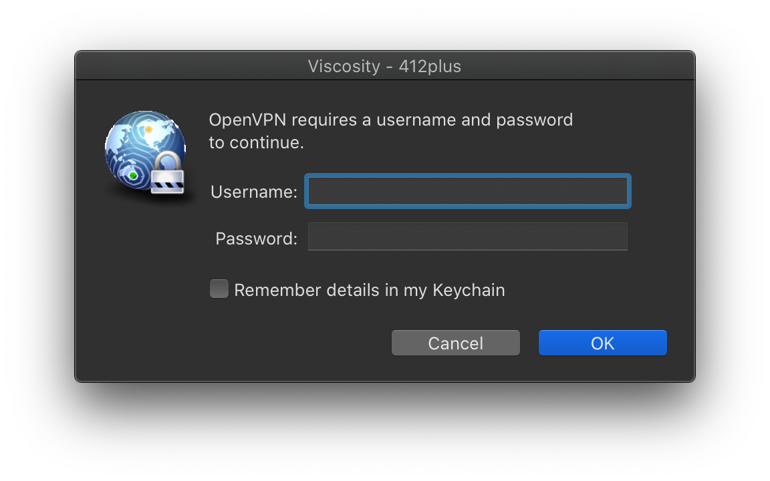Click the green dot on the globe

(133, 175)
